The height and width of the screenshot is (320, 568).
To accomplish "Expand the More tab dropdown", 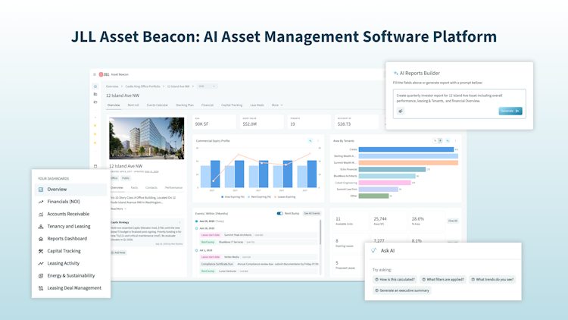I will pos(277,105).
